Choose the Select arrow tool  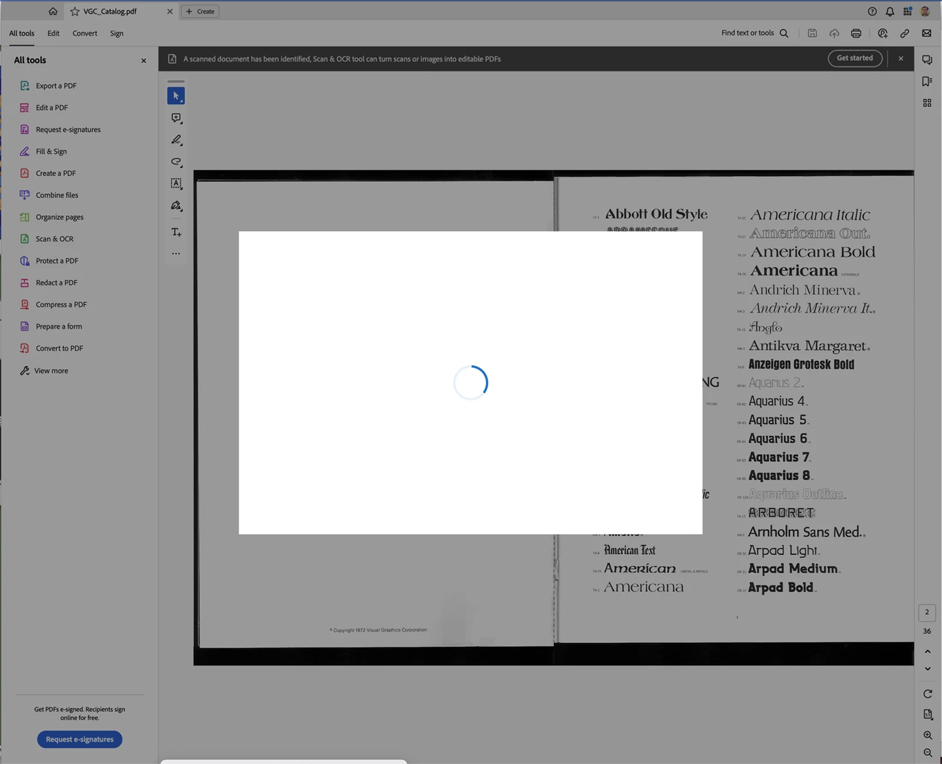pos(176,96)
